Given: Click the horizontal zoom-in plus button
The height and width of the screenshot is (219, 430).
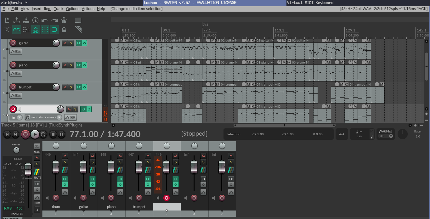Looking at the screenshot, I should 415,125.
